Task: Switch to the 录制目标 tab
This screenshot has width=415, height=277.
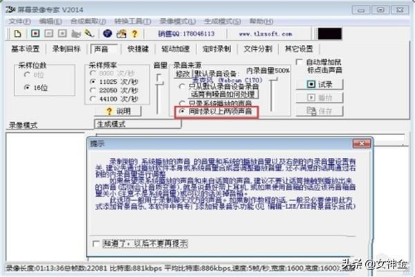Action: pos(66,48)
